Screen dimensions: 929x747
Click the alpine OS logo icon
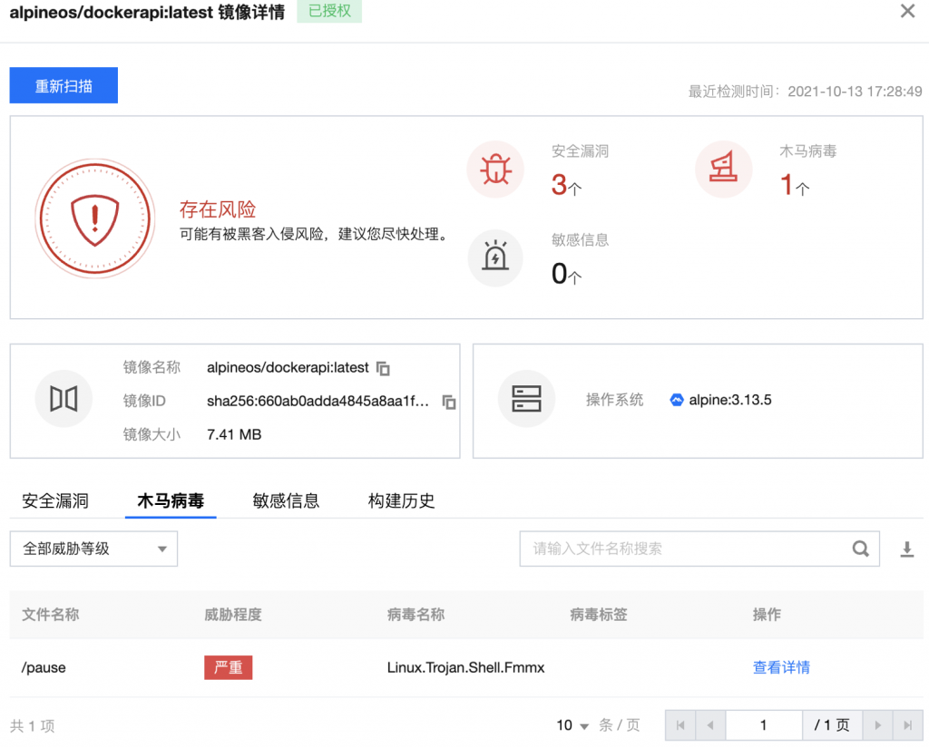677,400
